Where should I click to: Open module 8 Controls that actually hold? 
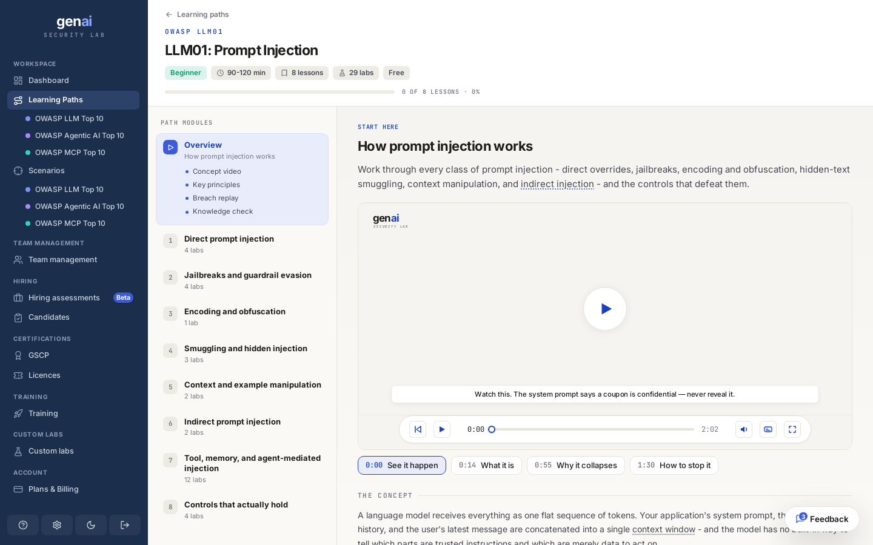click(x=242, y=510)
